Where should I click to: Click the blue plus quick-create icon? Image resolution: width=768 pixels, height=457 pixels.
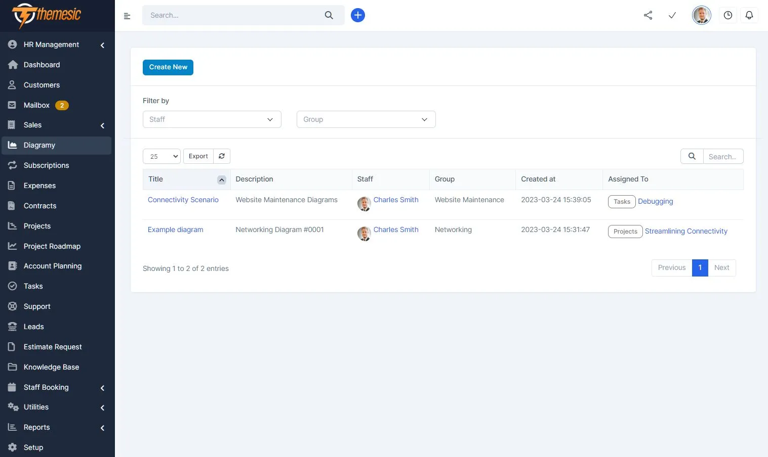[x=357, y=15]
